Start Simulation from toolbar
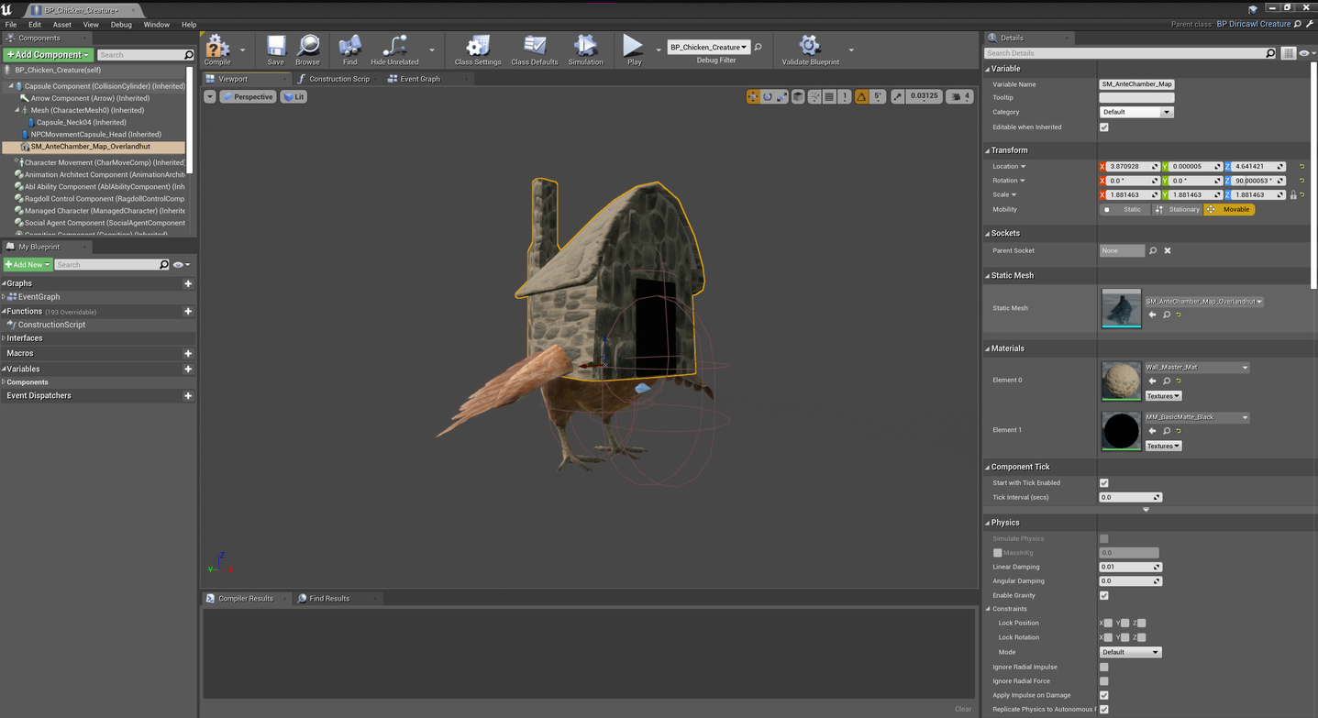Viewport: 1318px width, 718px height. [x=585, y=47]
